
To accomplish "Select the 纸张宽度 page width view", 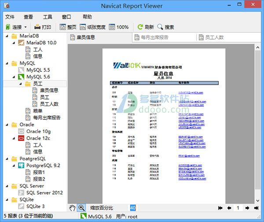I will click(x=92, y=27).
